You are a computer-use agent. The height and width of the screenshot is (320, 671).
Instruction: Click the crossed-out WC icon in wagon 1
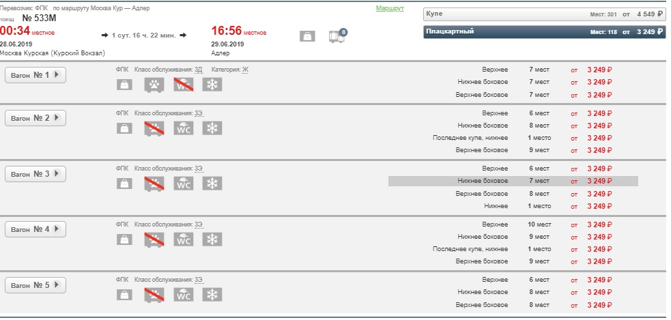coord(184,85)
